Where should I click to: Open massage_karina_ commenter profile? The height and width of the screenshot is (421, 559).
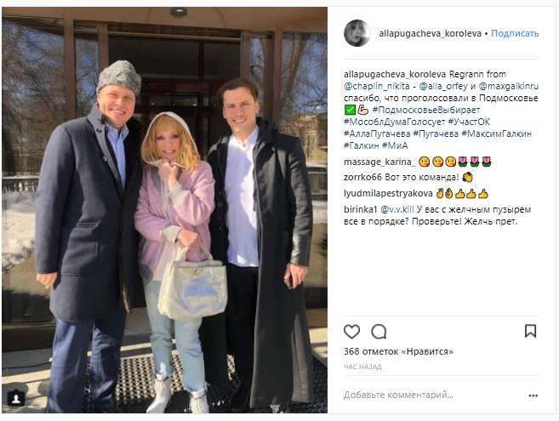point(379,162)
